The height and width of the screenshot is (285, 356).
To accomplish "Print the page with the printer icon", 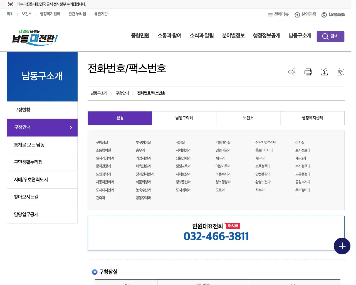I will tap(308, 72).
